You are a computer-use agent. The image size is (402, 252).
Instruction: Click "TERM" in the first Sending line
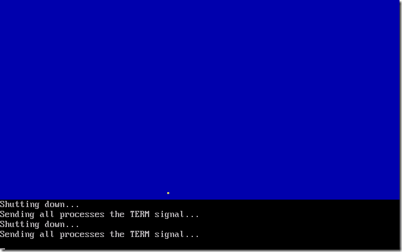tap(140, 214)
